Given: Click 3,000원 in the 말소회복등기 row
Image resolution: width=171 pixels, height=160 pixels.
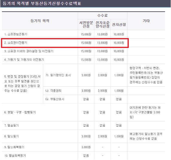Looking at the screenshot, I should (86, 147).
